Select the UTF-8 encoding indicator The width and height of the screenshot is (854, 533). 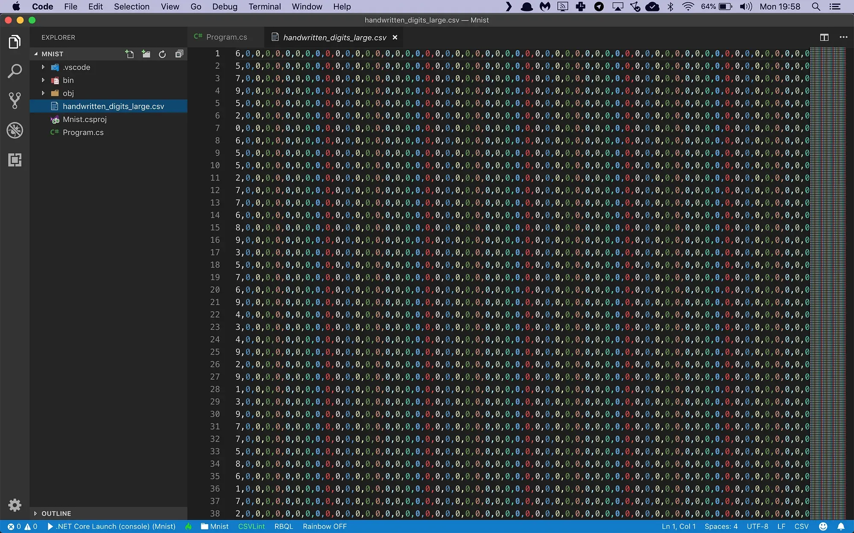tap(757, 526)
